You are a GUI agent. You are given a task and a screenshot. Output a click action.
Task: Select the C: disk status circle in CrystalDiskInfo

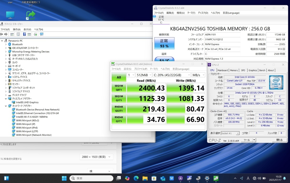[x=155, y=17]
